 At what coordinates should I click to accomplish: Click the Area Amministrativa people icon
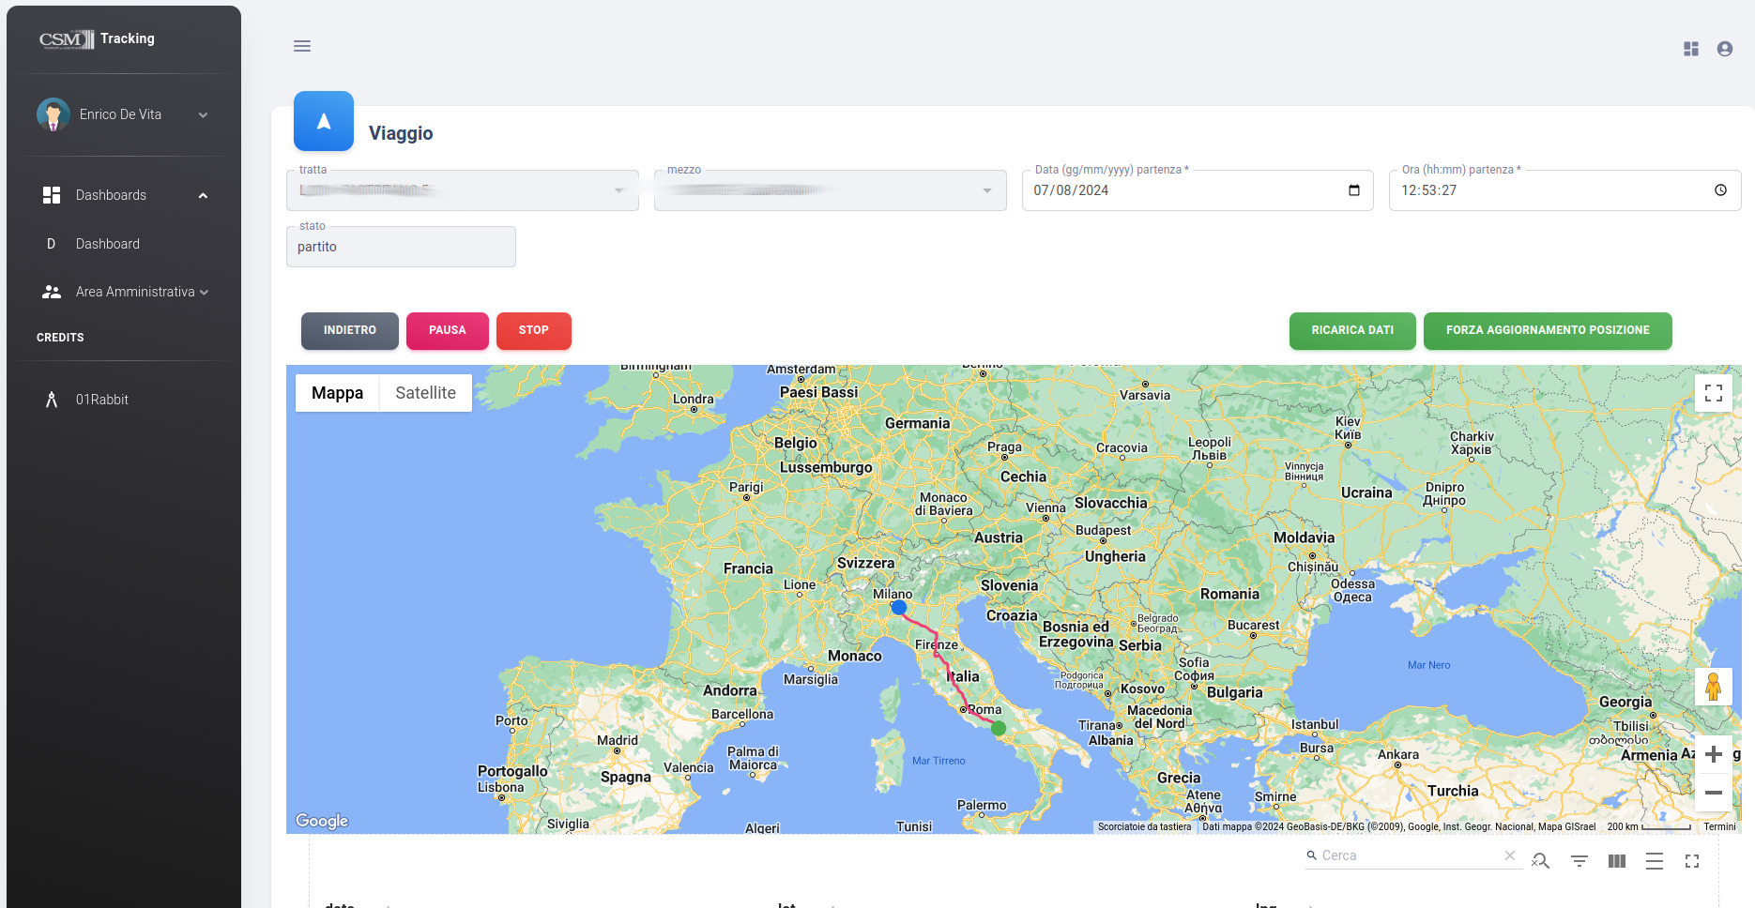pyautogui.click(x=52, y=292)
